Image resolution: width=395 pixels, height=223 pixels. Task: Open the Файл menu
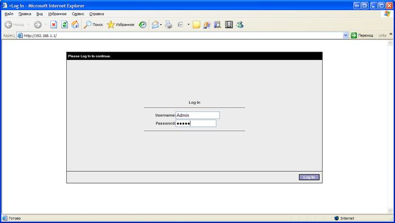9,14
